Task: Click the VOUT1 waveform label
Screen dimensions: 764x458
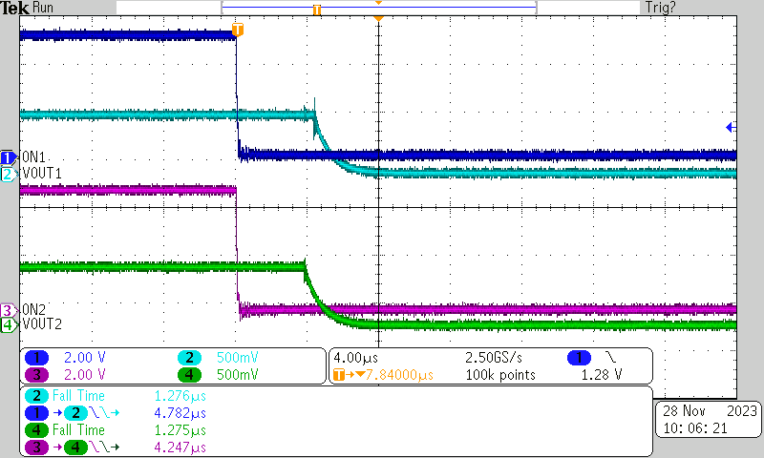Action: tap(42, 174)
